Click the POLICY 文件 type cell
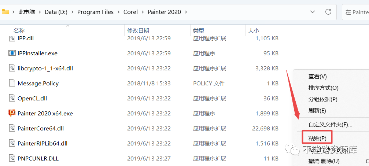Viewport: 369px width, 166px height. pos(209,83)
